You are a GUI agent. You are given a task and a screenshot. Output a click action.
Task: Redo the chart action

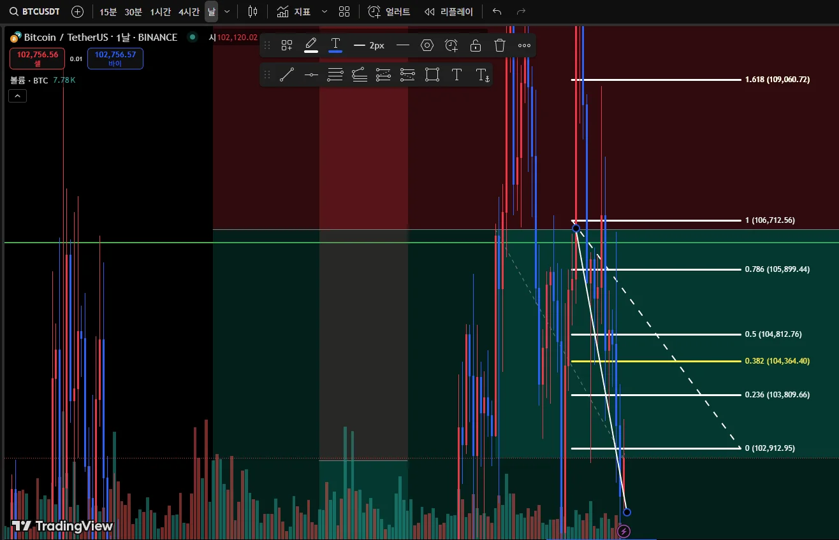coord(521,11)
